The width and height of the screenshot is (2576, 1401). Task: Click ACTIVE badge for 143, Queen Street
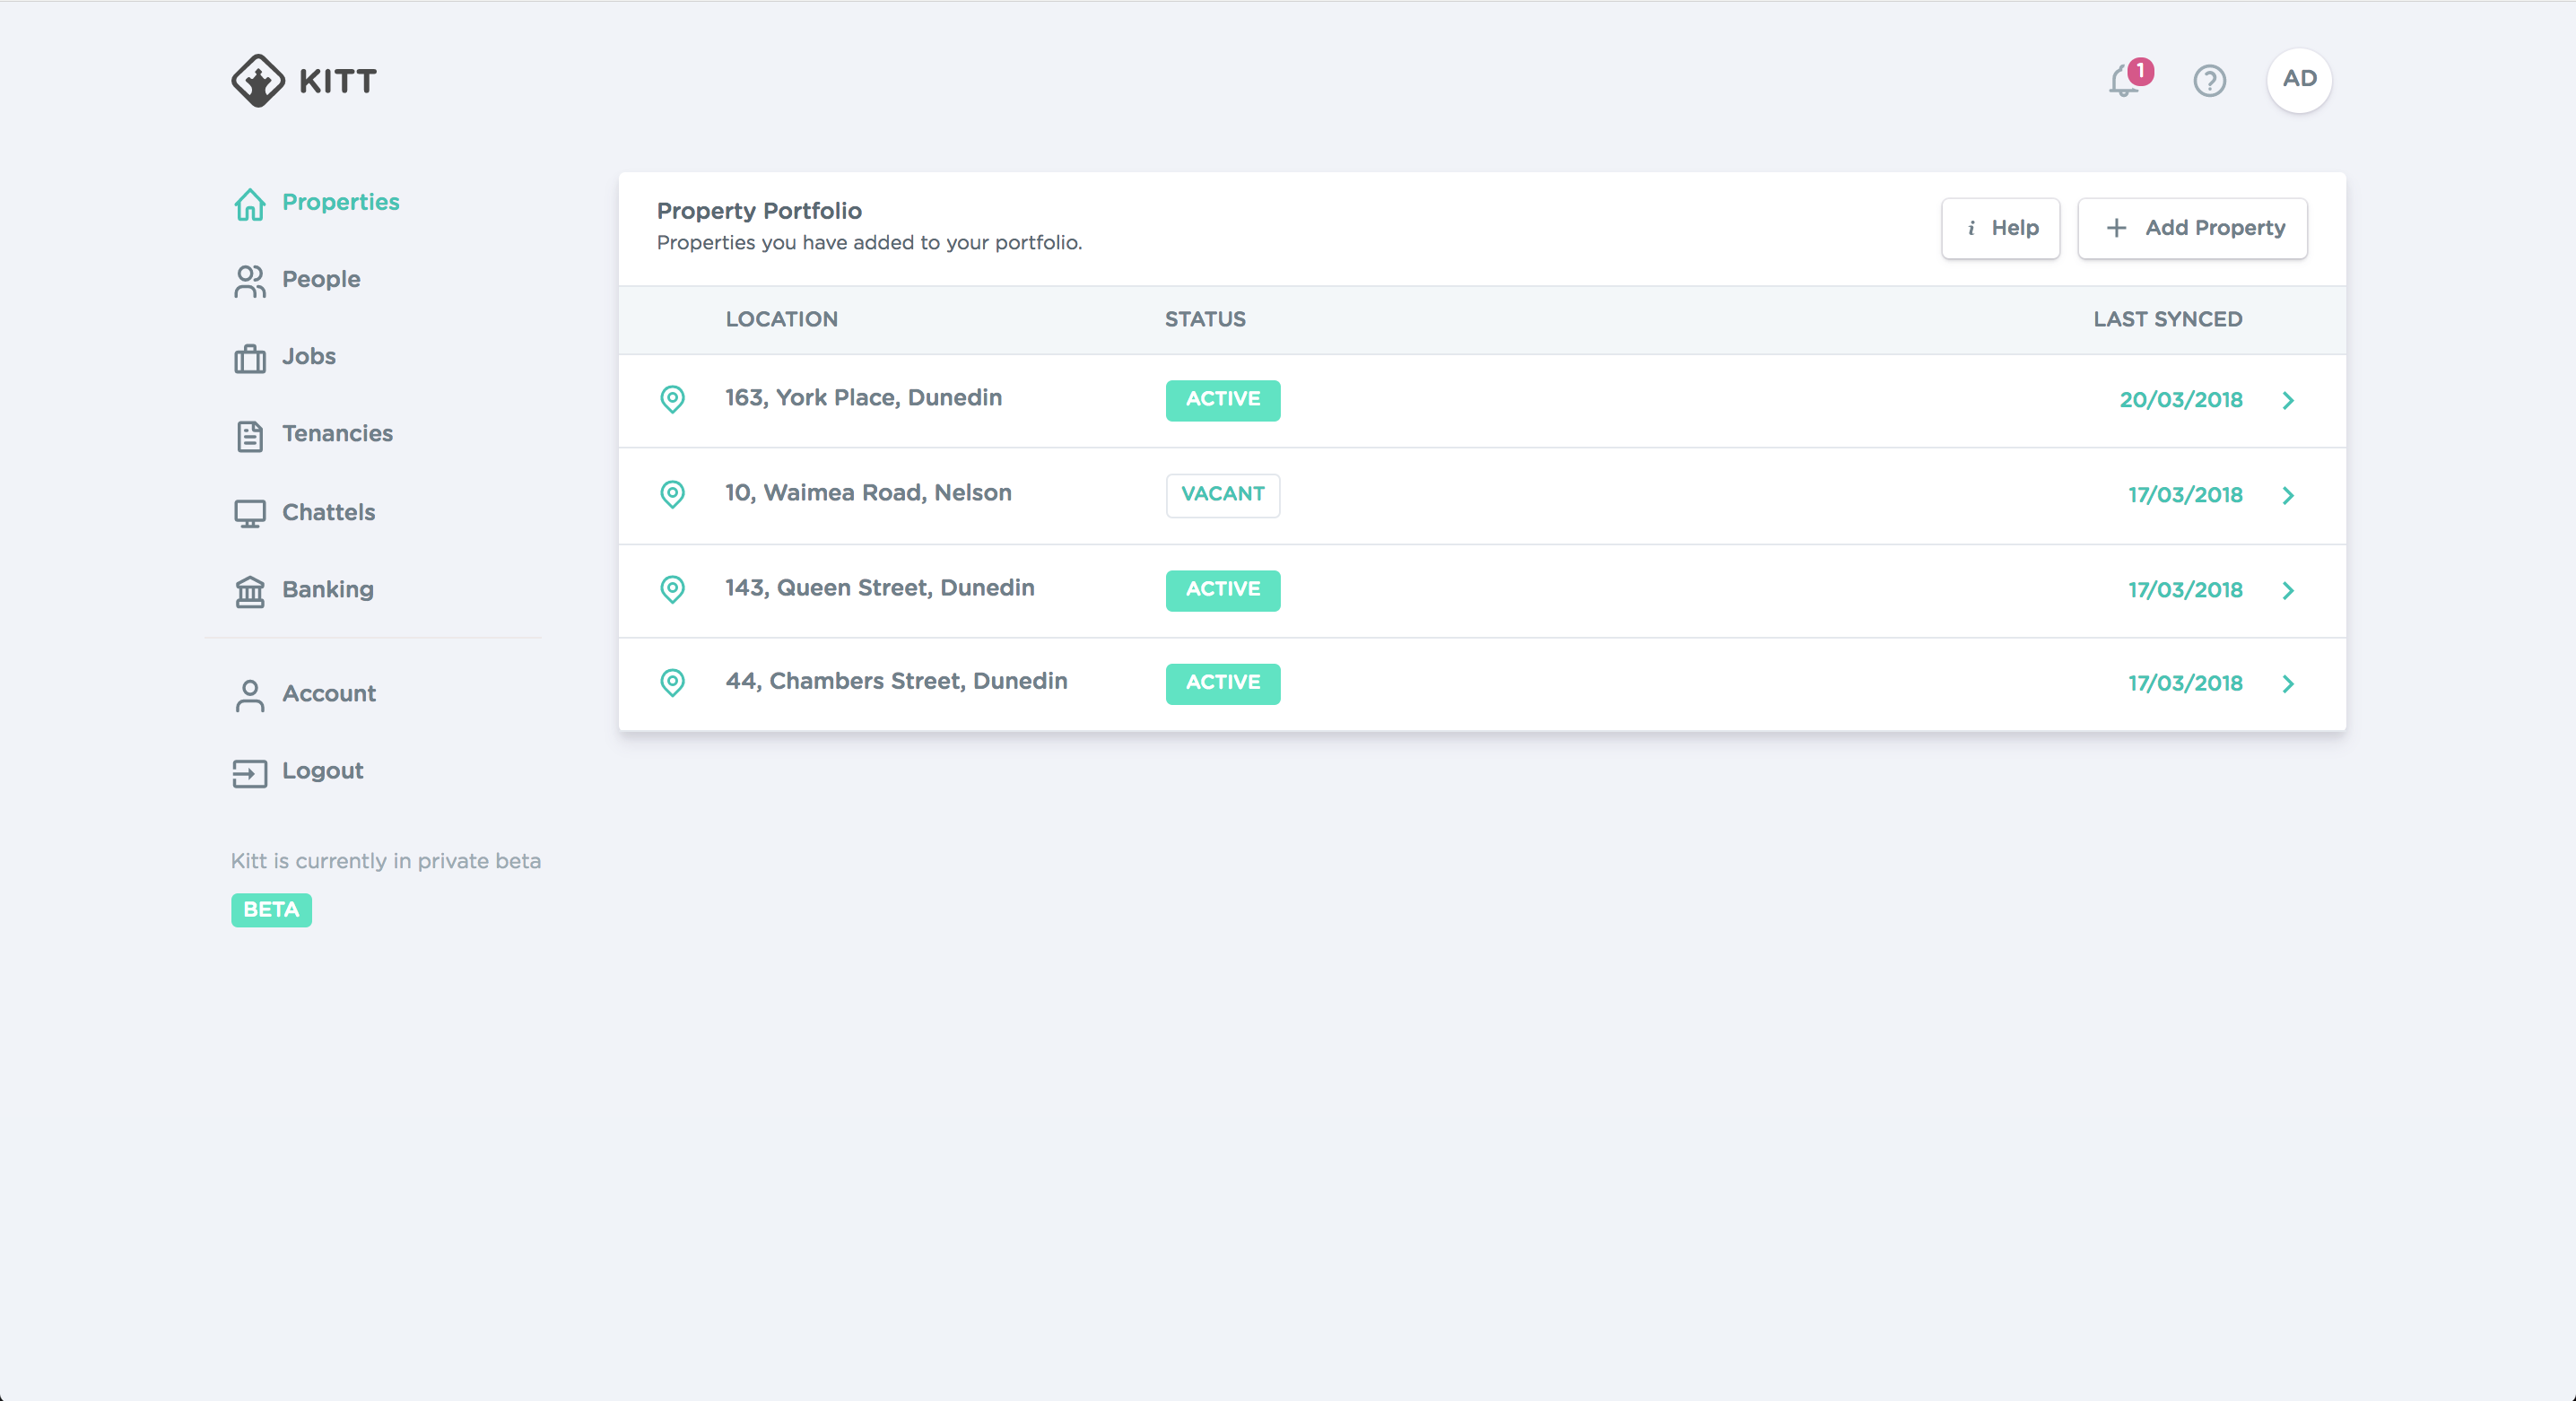(x=1222, y=590)
